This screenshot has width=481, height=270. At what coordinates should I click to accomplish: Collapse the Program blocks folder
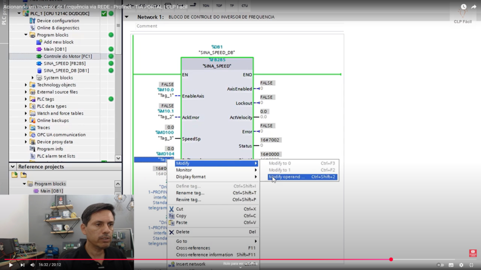coord(26,35)
